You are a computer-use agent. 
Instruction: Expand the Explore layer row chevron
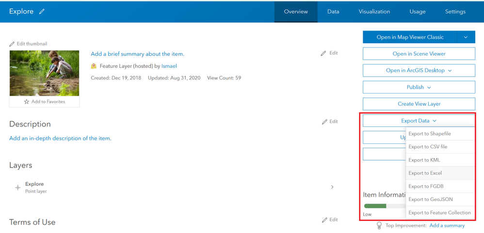click(x=332, y=187)
